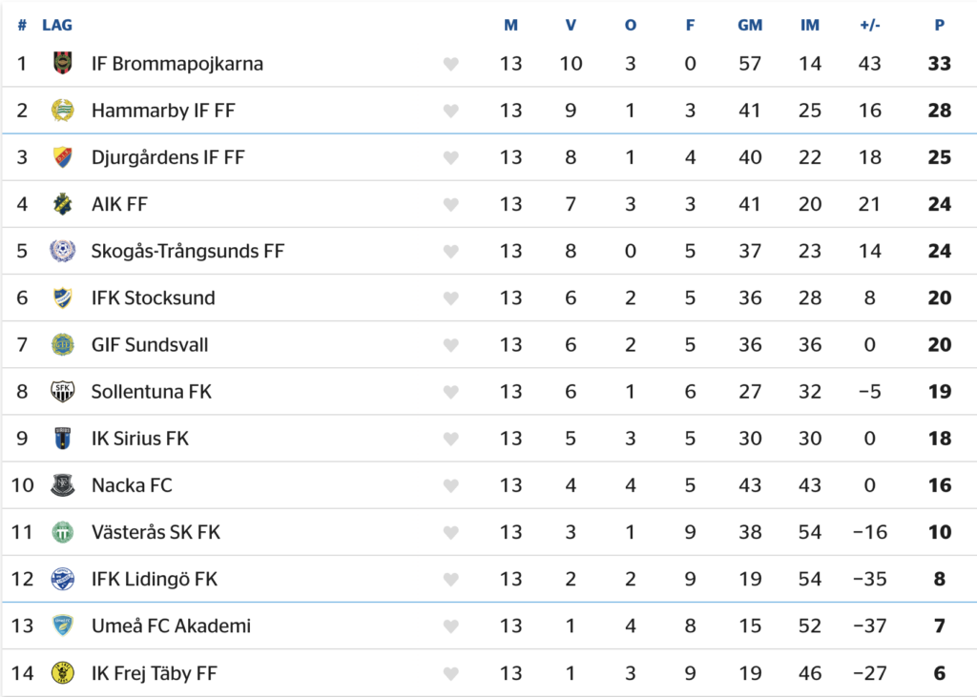The width and height of the screenshot is (977, 697).
Task: Click the +/- goal difference header
Action: 869,25
